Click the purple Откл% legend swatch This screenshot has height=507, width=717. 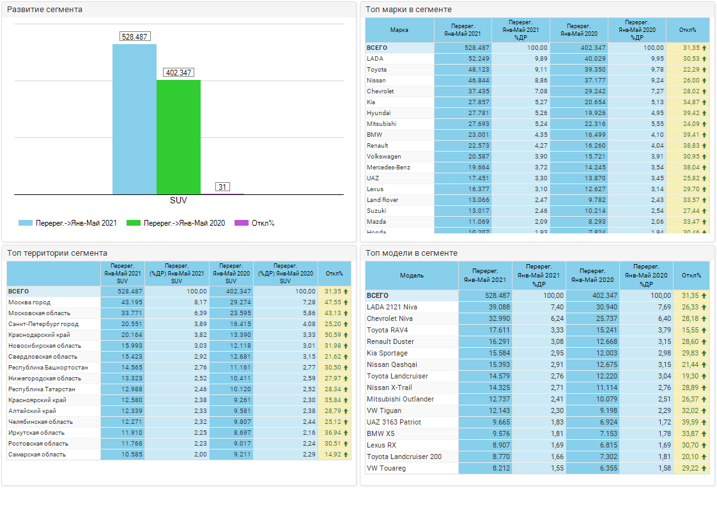click(x=242, y=223)
